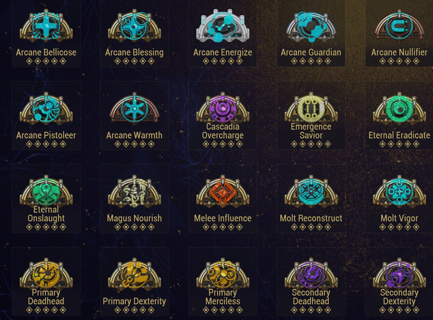Click the Primary Merciless rank diamonds
Screen dimensions: 433x320
point(223,310)
